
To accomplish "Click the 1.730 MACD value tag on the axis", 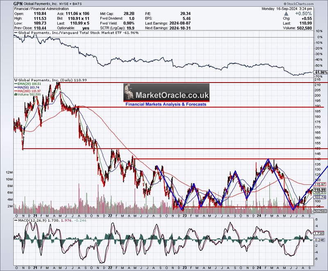I will tap(319, 233).
